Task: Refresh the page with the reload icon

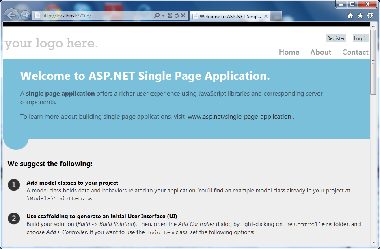Action: pyautogui.click(x=177, y=15)
